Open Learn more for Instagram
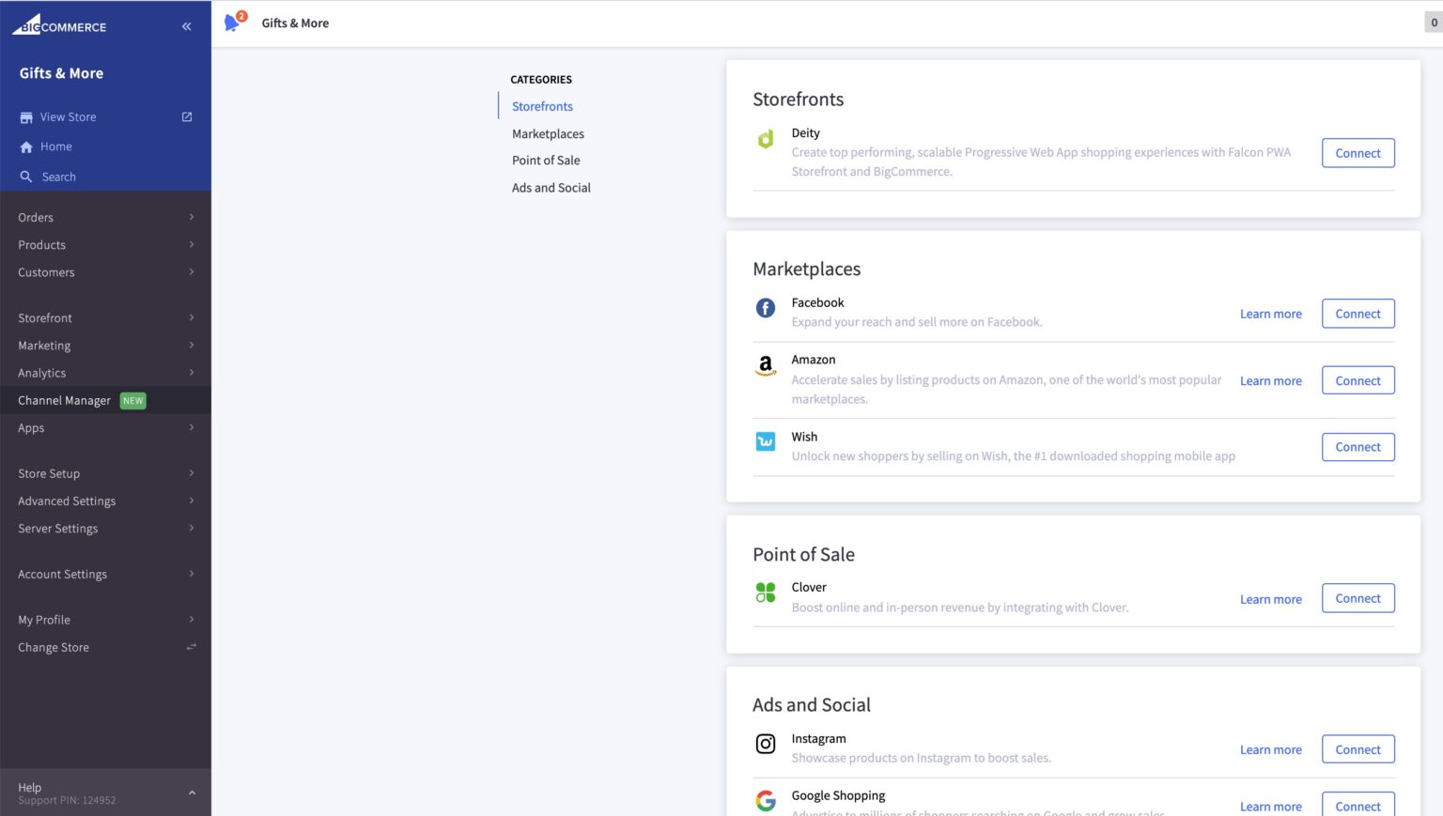The height and width of the screenshot is (816, 1443). (1270, 749)
